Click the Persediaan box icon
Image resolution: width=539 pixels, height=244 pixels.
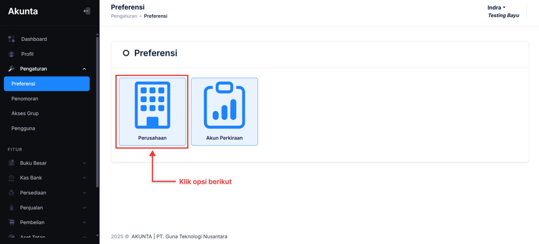[x=11, y=193]
